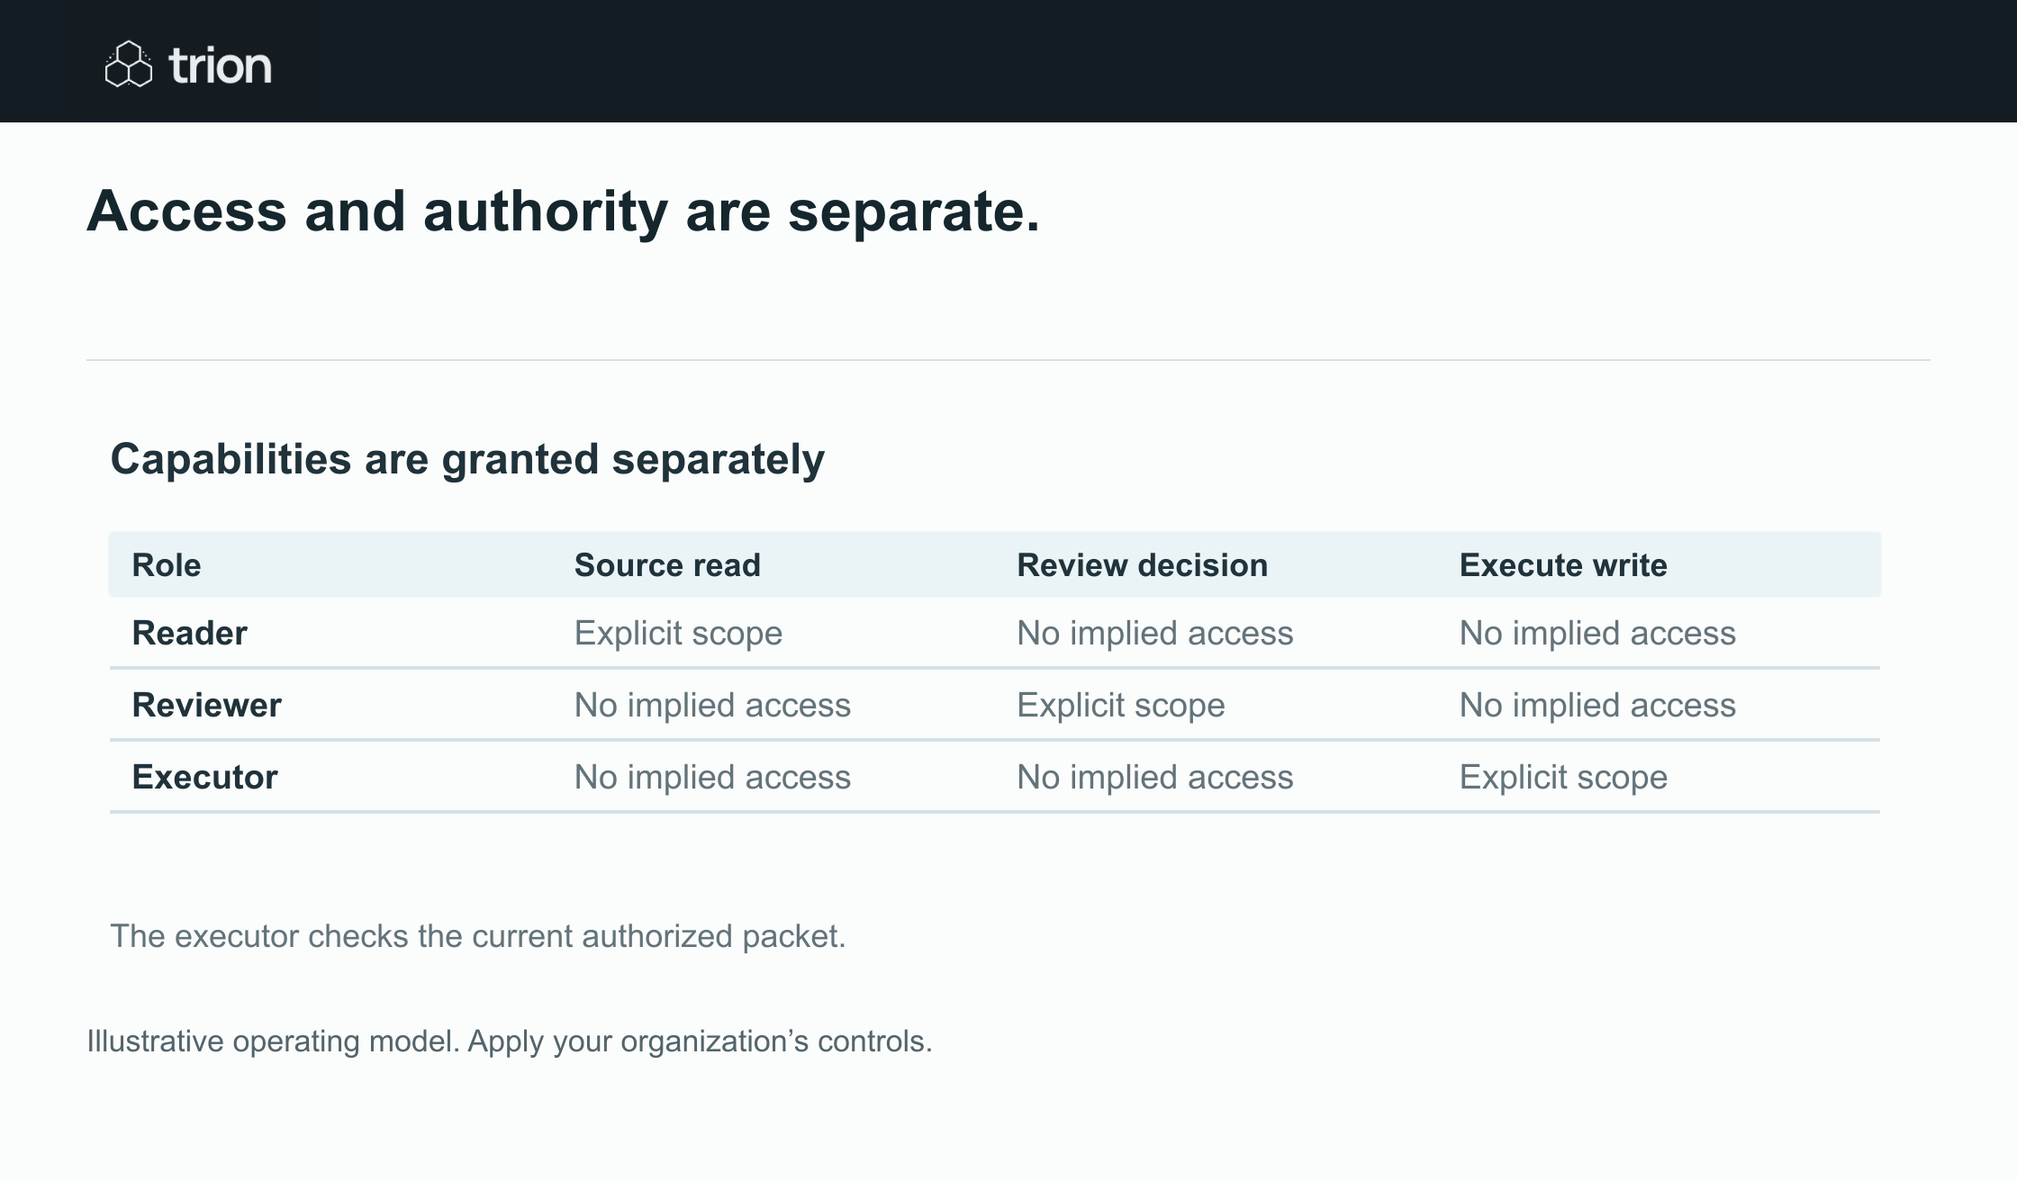
Task: Click the 'Review decision' column header
Action: (1142, 565)
